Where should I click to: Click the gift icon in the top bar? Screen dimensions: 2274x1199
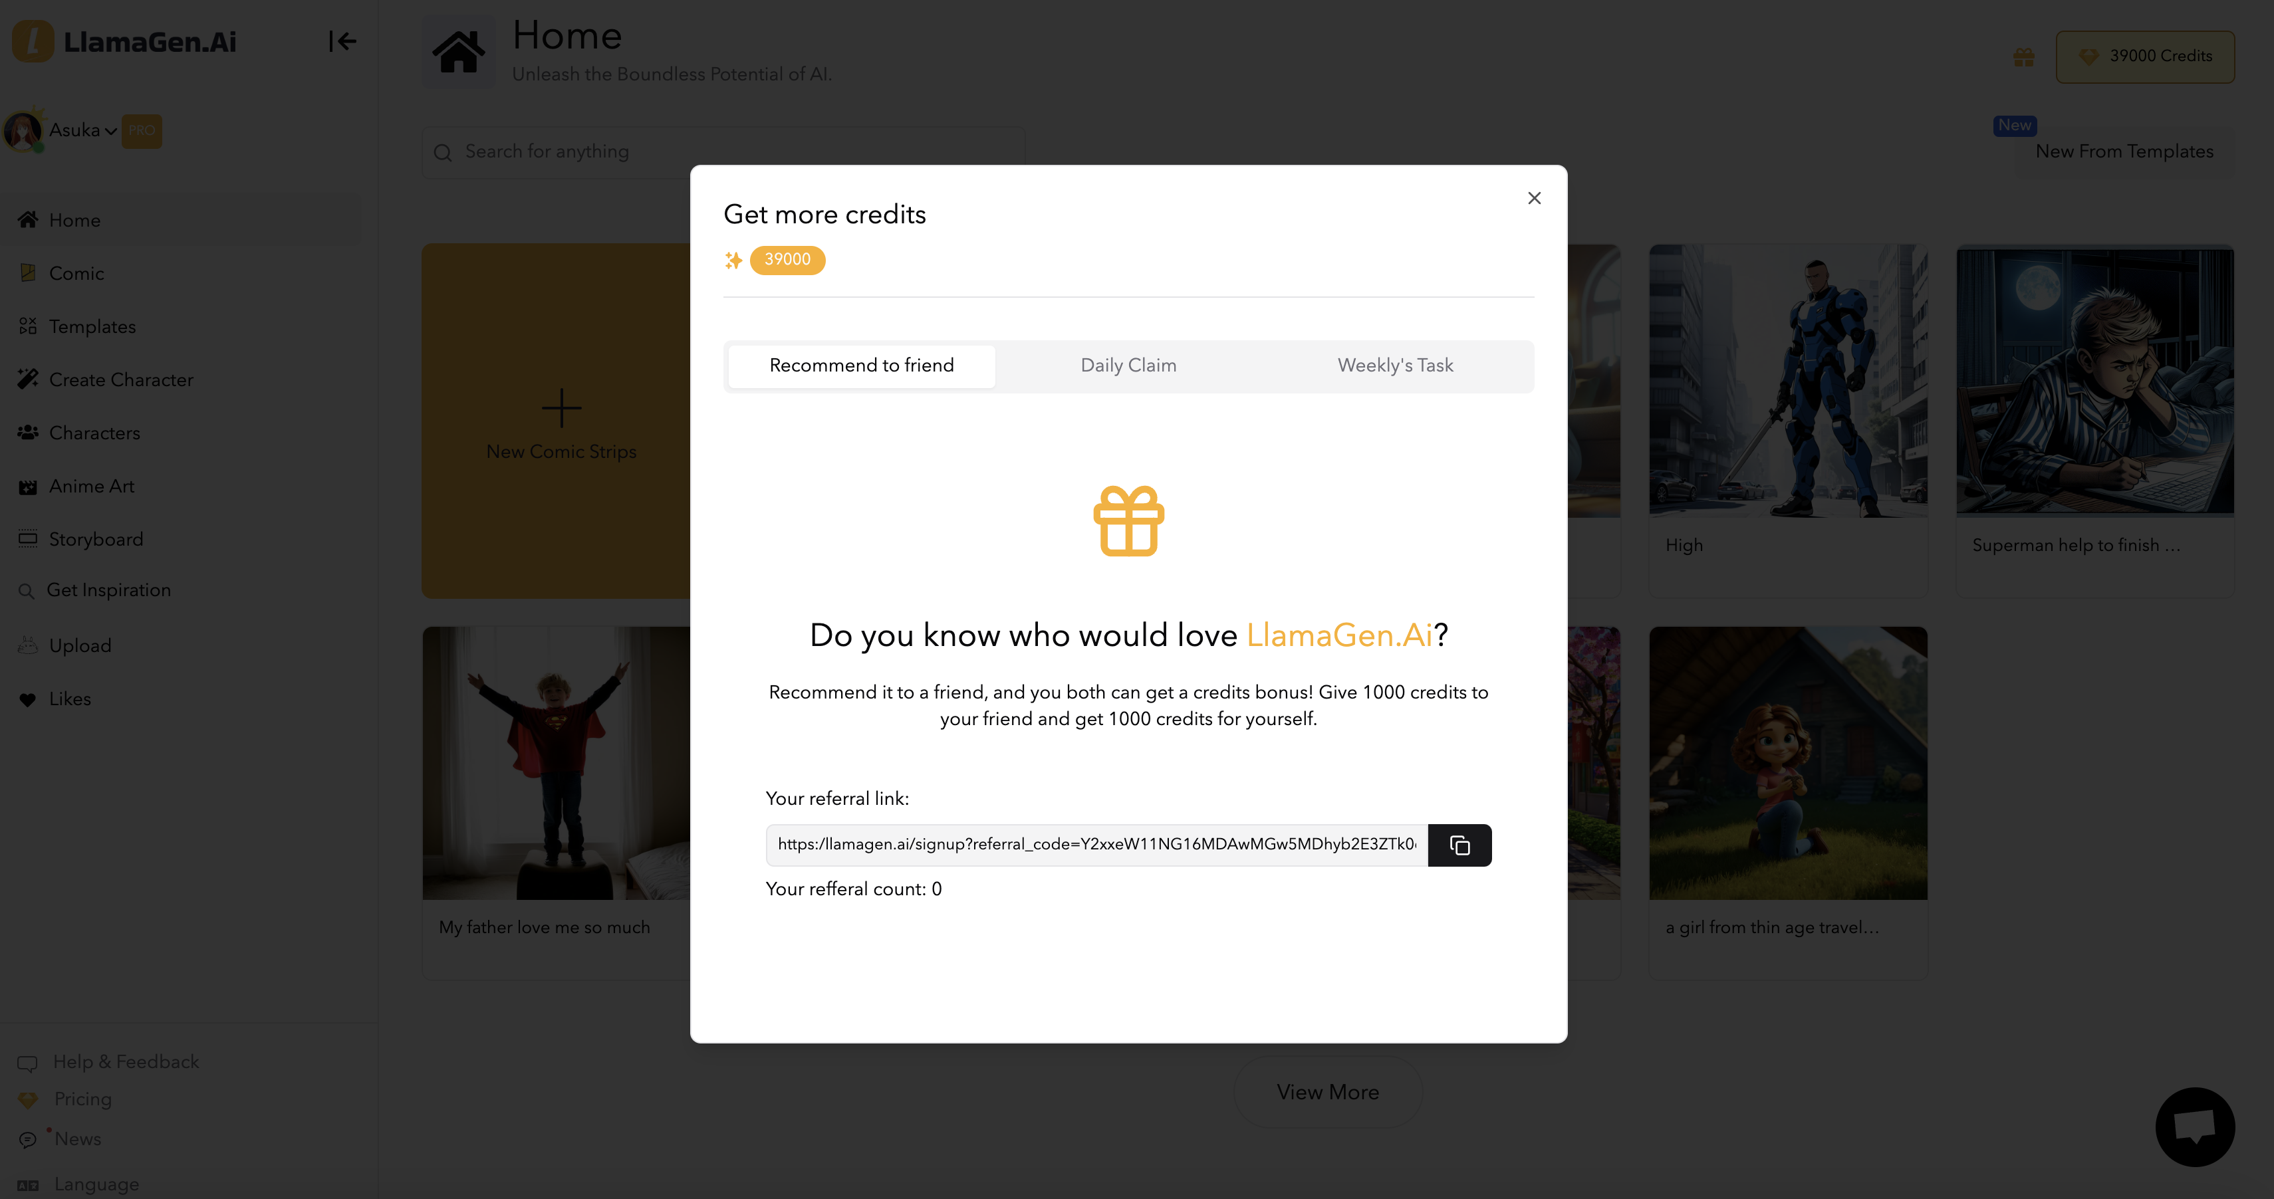pyautogui.click(x=2023, y=57)
